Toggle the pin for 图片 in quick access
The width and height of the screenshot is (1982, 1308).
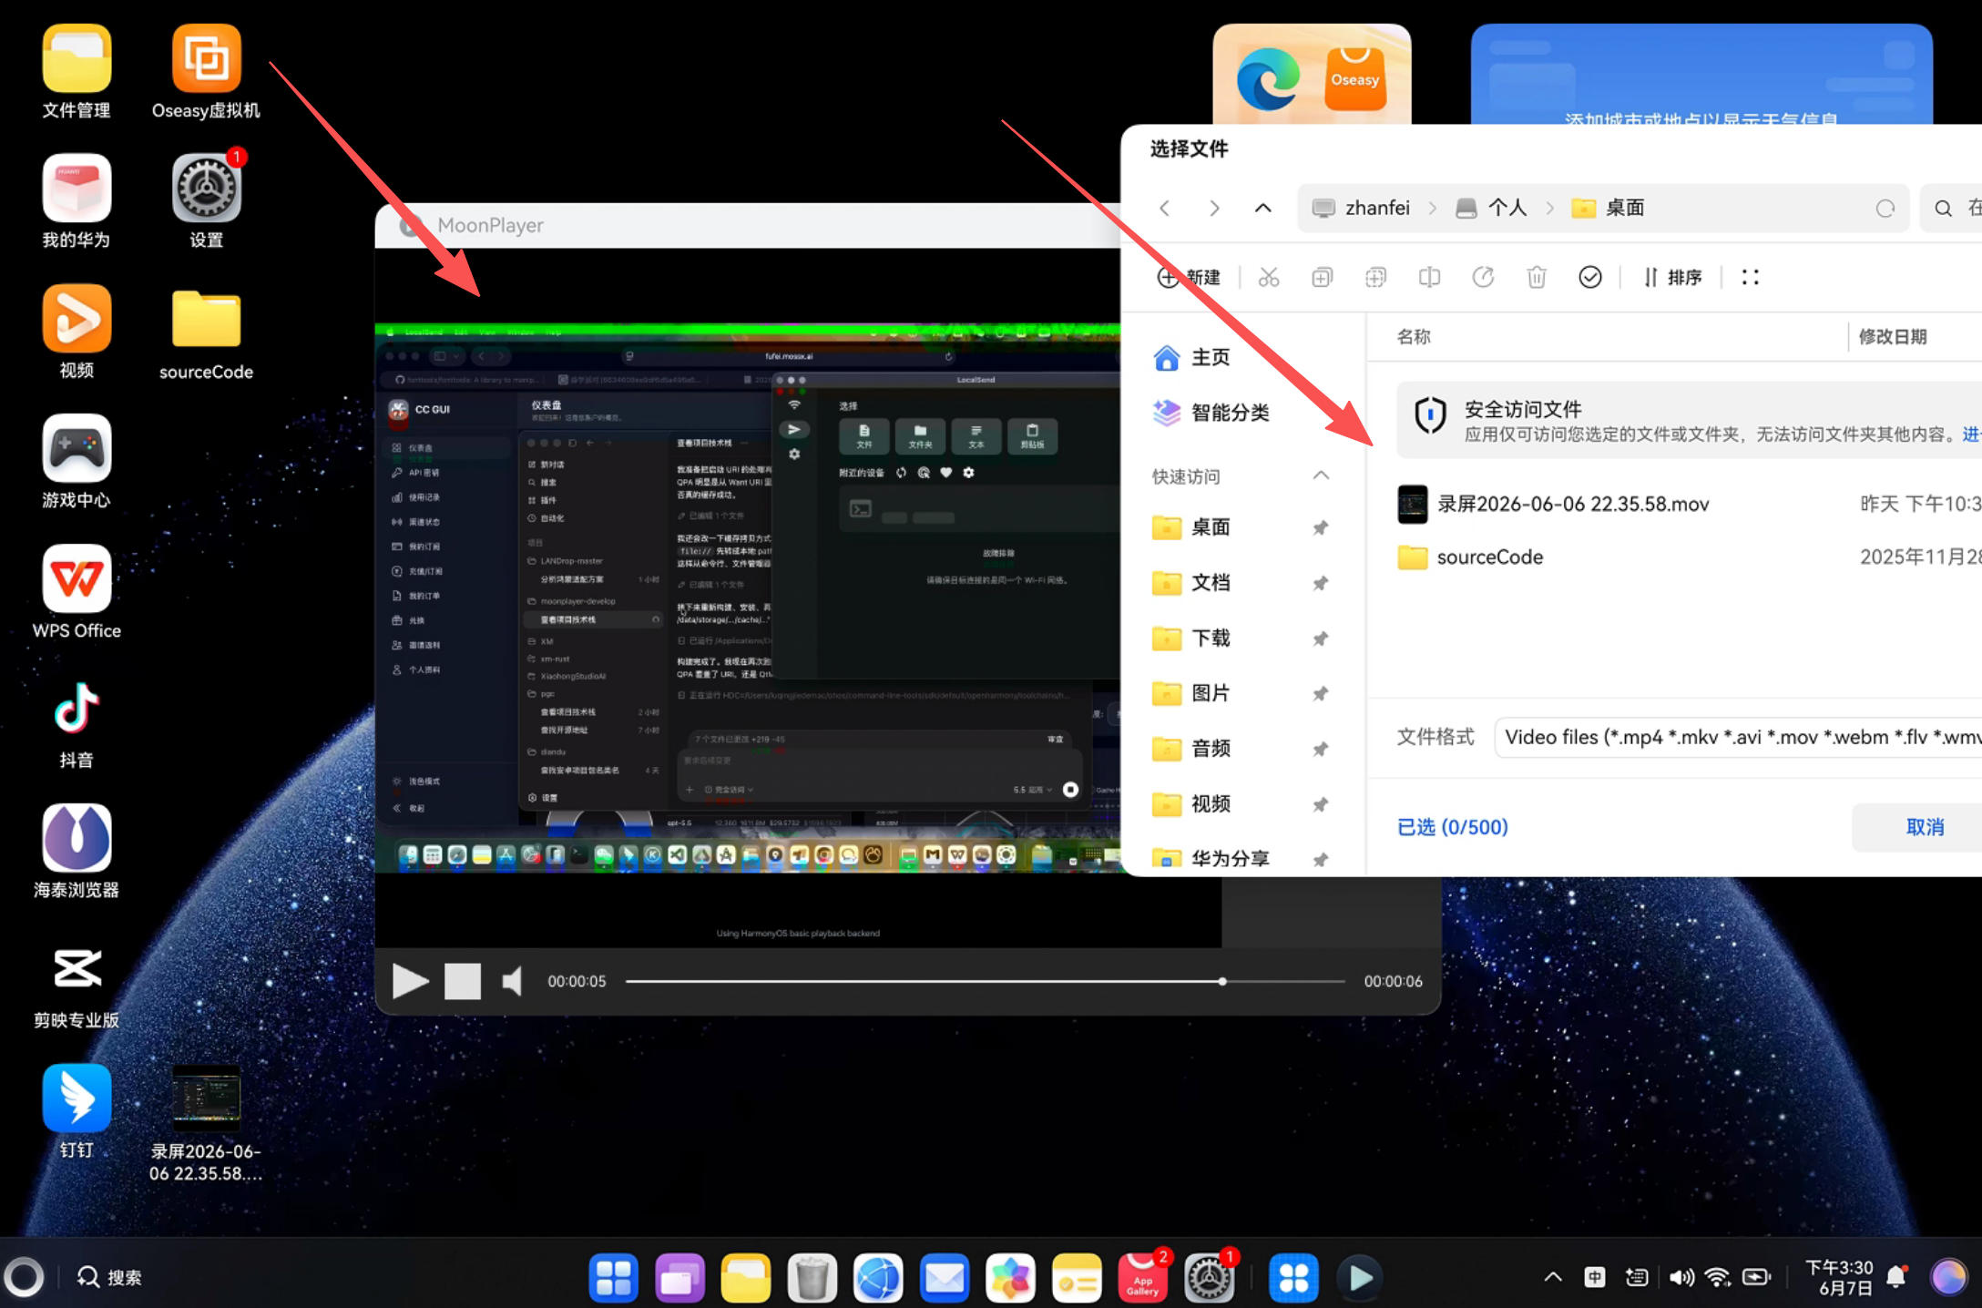(x=1320, y=694)
